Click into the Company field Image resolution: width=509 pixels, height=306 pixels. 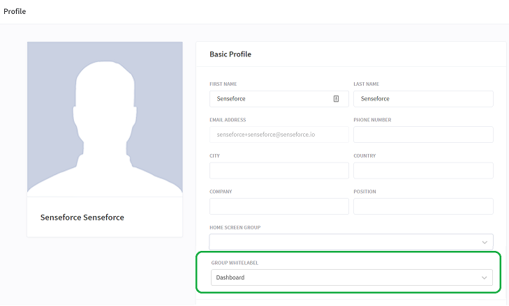coord(279,206)
